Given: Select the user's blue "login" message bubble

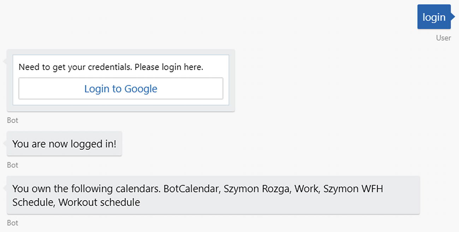Looking at the screenshot, I should (434, 17).
